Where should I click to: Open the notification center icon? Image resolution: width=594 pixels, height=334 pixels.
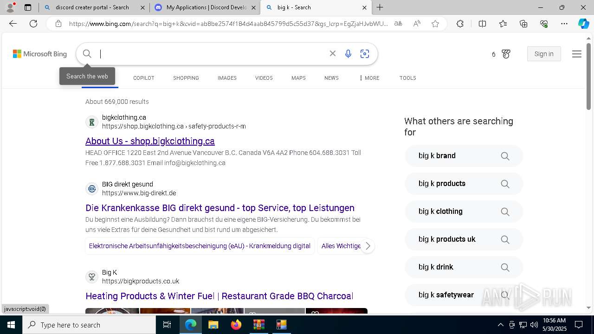point(579,325)
